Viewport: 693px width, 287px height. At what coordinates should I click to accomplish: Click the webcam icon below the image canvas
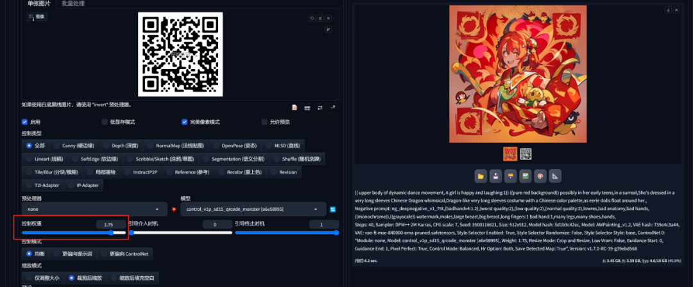click(x=307, y=107)
